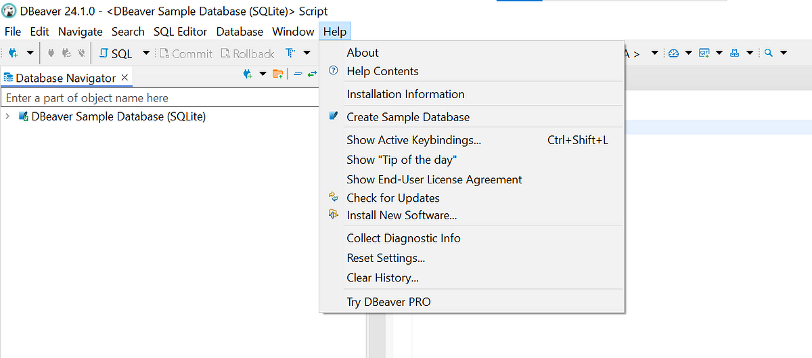Click the magnifier search icon in toolbar
The width and height of the screenshot is (812, 358).
pos(769,53)
